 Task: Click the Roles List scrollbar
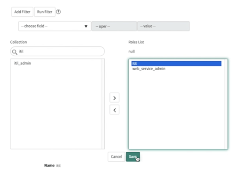(226, 104)
